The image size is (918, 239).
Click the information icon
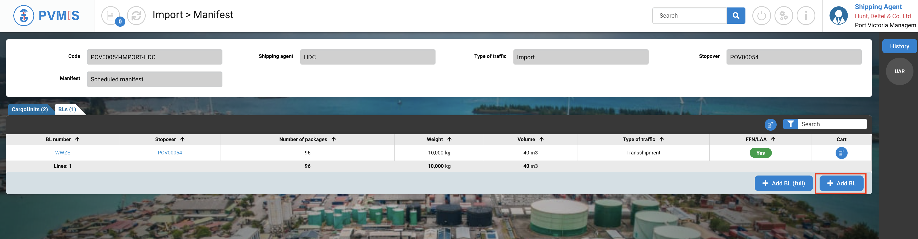coord(806,16)
